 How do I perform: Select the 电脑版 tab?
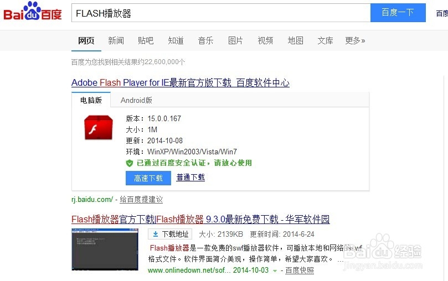click(x=91, y=100)
